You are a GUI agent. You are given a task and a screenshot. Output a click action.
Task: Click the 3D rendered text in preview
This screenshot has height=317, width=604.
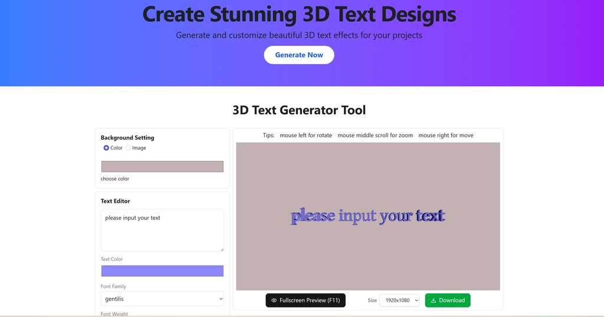click(x=367, y=216)
